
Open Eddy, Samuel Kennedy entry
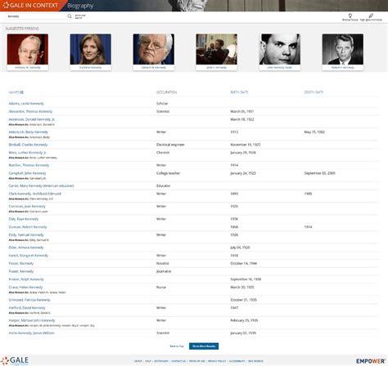(x=26, y=234)
